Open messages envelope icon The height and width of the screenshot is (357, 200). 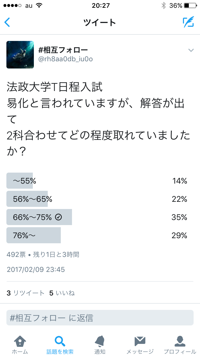(x=140, y=341)
